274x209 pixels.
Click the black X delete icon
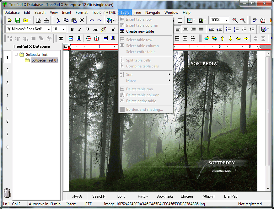(x=82, y=20)
